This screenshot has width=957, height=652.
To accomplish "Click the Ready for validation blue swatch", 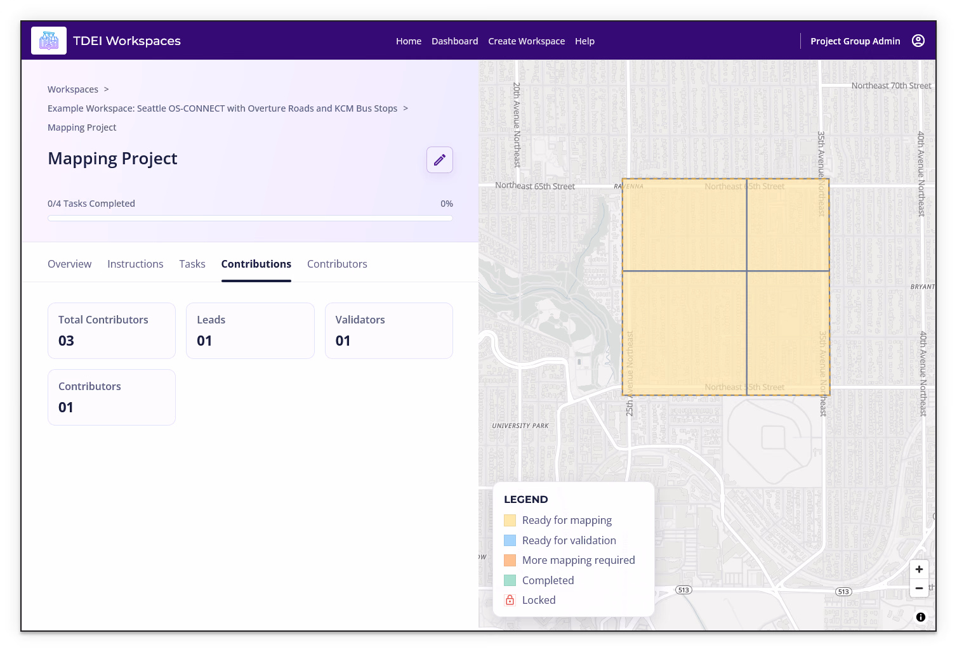I will click(x=510, y=540).
